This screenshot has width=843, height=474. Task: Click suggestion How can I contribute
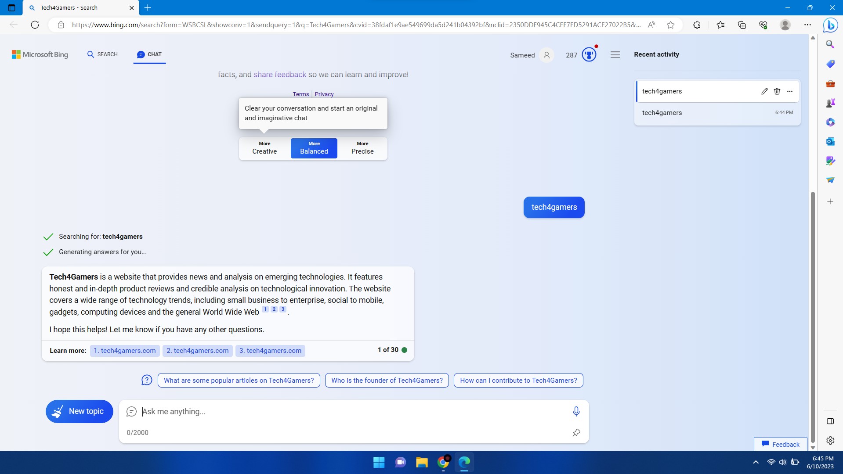point(518,381)
